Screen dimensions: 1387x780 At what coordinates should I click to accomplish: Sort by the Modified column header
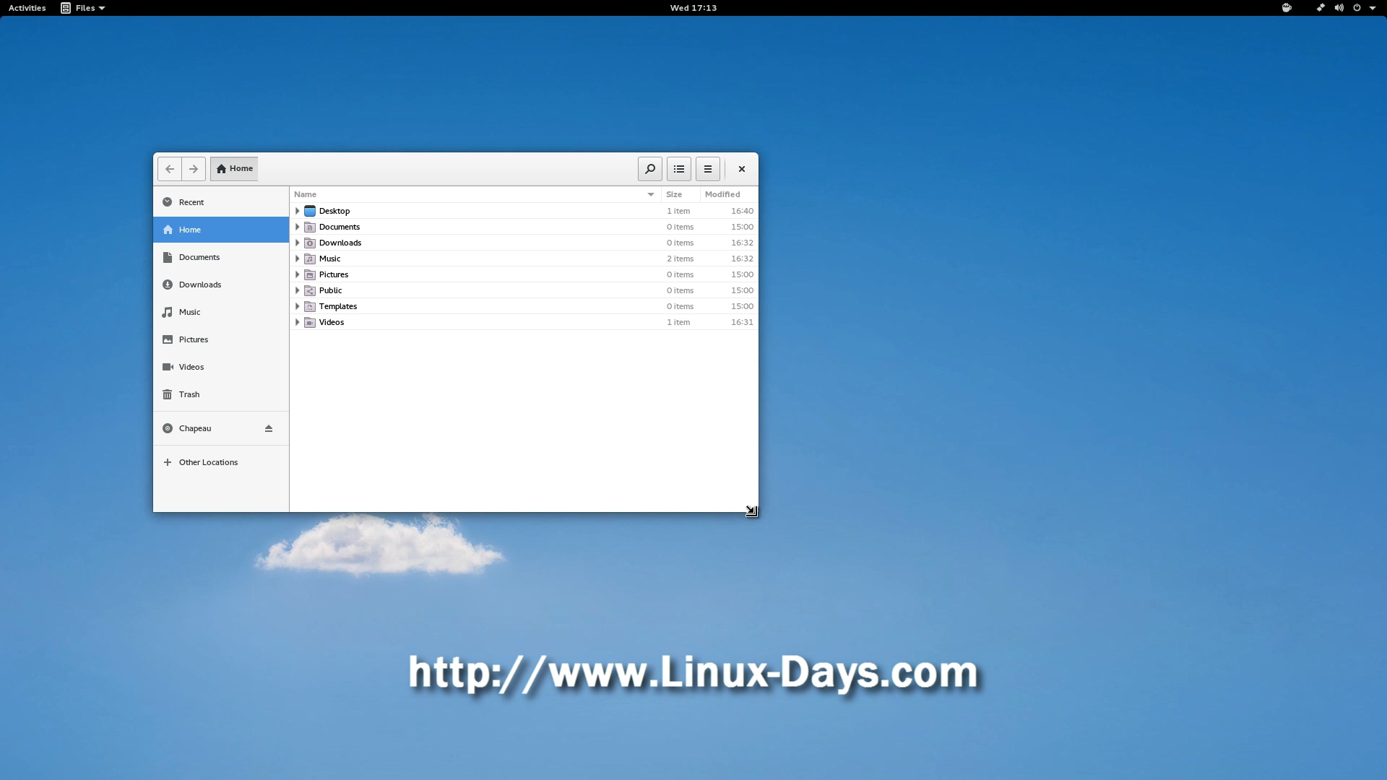point(729,194)
